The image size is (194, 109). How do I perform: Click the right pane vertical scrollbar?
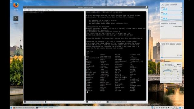(x=147, y=56)
